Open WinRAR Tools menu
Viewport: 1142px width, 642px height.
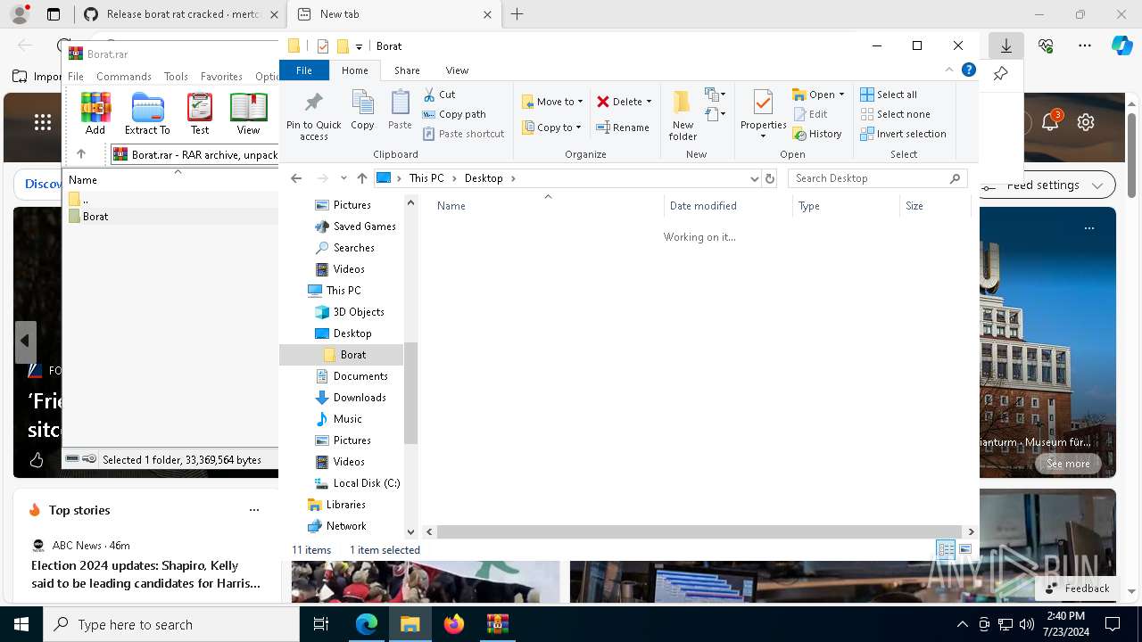coord(176,77)
